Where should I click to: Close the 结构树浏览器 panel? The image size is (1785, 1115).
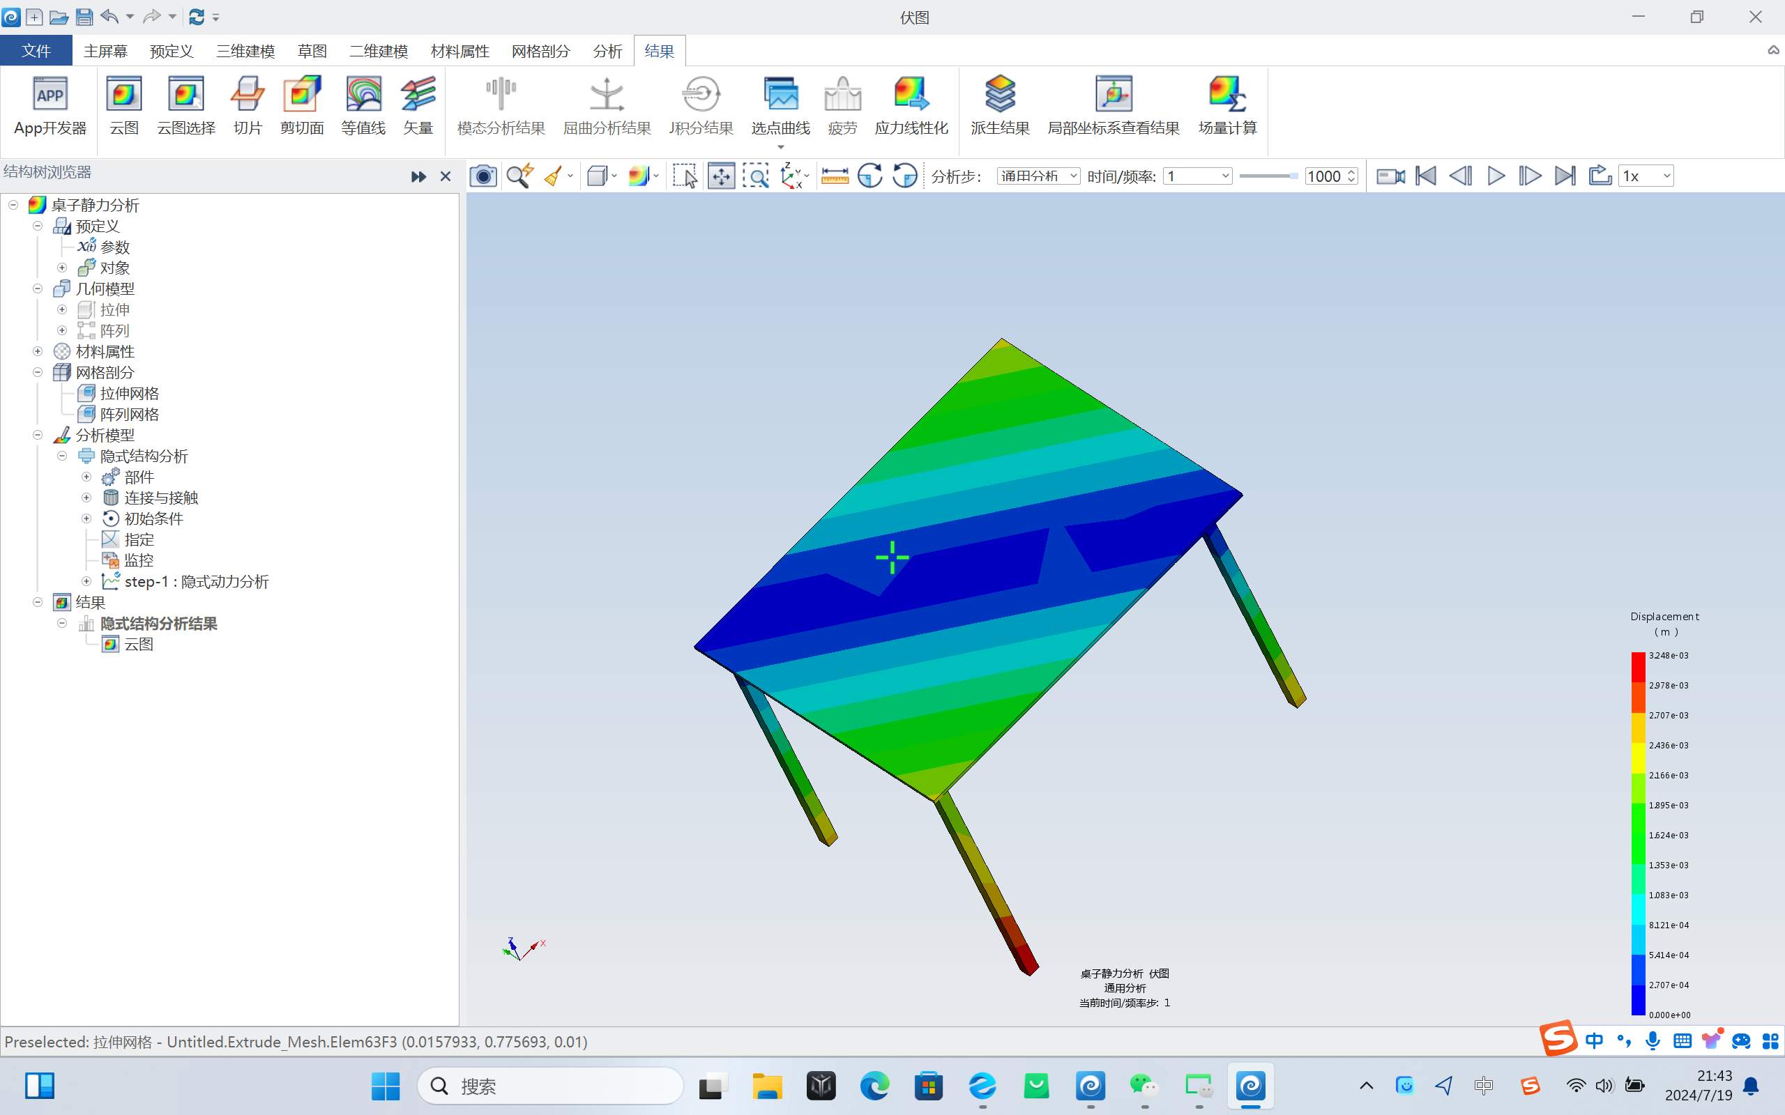click(445, 176)
